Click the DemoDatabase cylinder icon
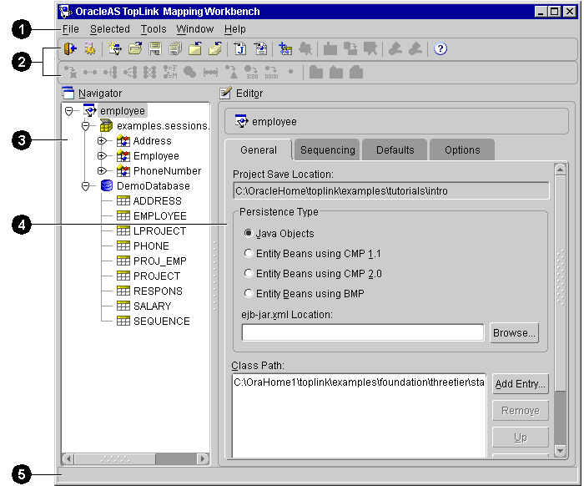Viewport: 584px width, 486px height. pos(107,185)
